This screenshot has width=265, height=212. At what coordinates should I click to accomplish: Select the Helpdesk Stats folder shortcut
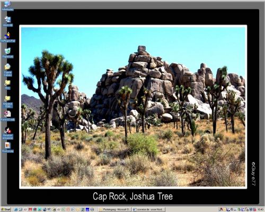8,102
